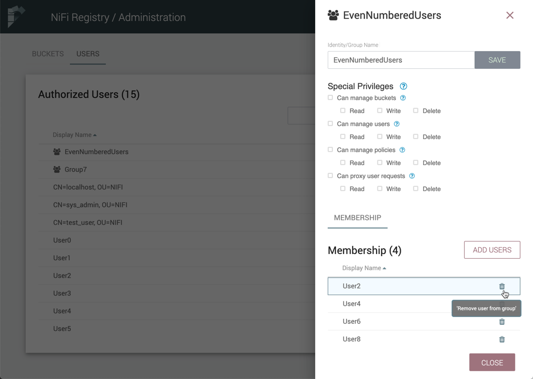533x379 pixels.
Task: Switch to the Buckets tab
Action: point(48,54)
